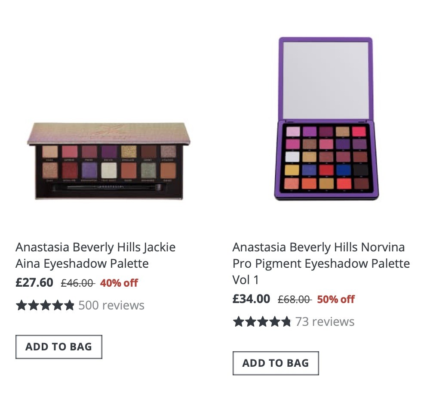Screen dimensions: 424x396
Task: Click the half-filled star on Jackie Aina palette
Action: 70,306
